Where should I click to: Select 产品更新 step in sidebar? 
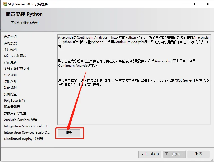(10, 62)
